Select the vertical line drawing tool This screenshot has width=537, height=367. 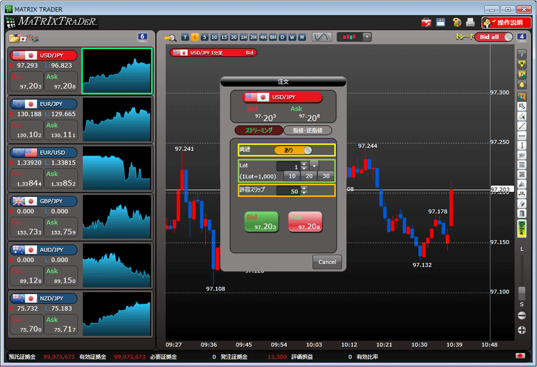(521, 145)
